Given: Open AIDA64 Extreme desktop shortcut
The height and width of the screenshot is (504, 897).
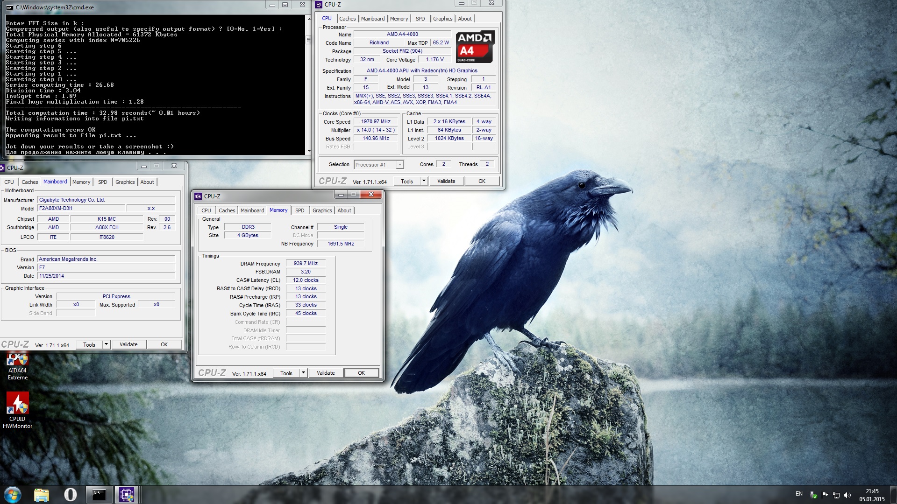Looking at the screenshot, I should (18, 367).
